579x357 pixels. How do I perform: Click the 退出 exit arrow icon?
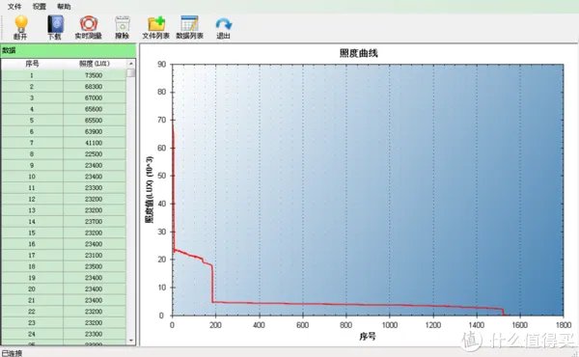coord(224,24)
